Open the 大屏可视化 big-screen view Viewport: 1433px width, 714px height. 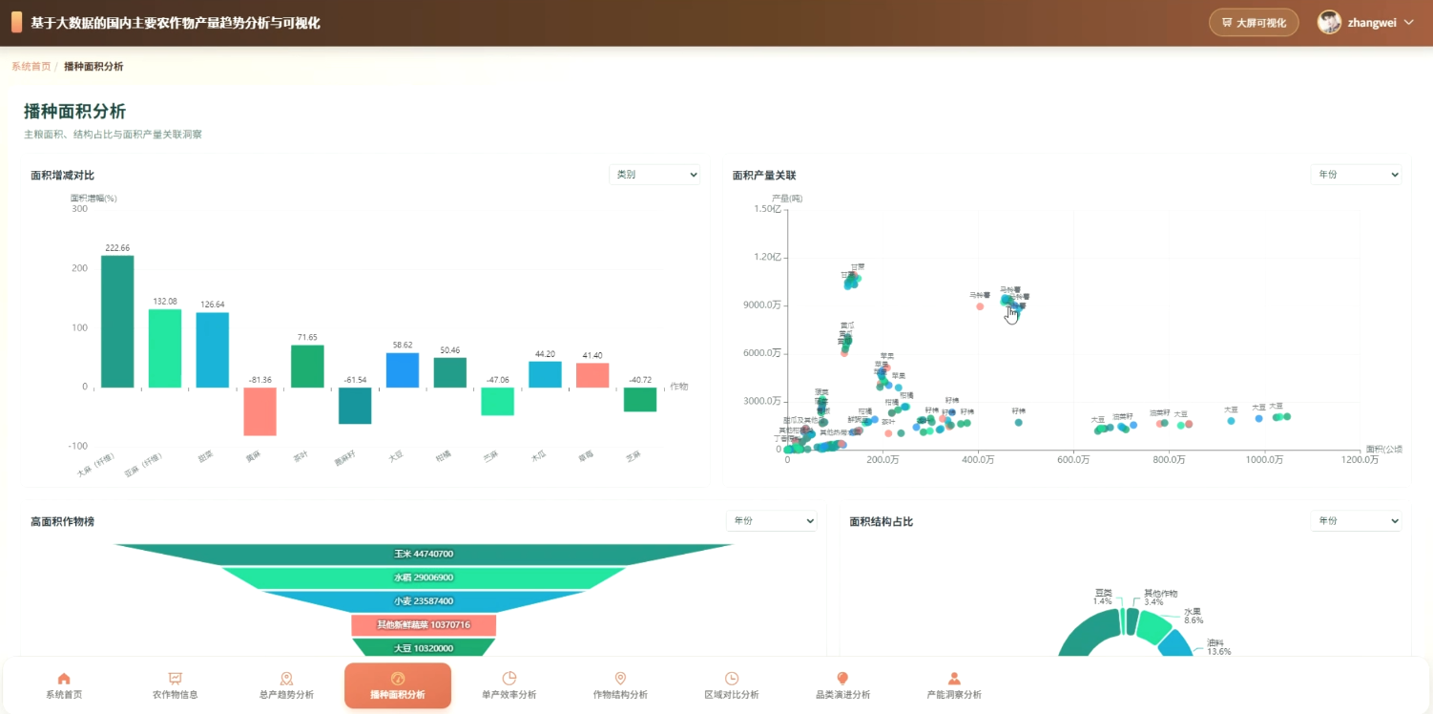pos(1254,23)
